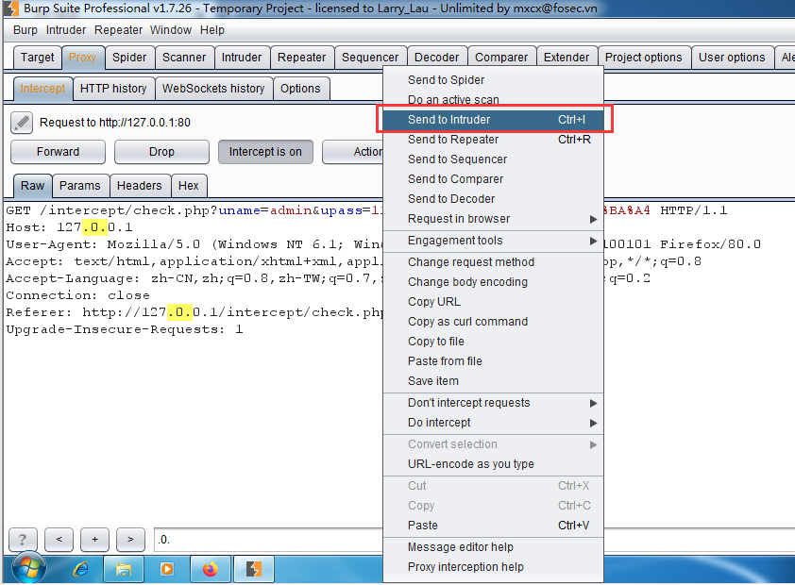
Task: Open the Proxy Options sub-tab
Action: (x=300, y=89)
